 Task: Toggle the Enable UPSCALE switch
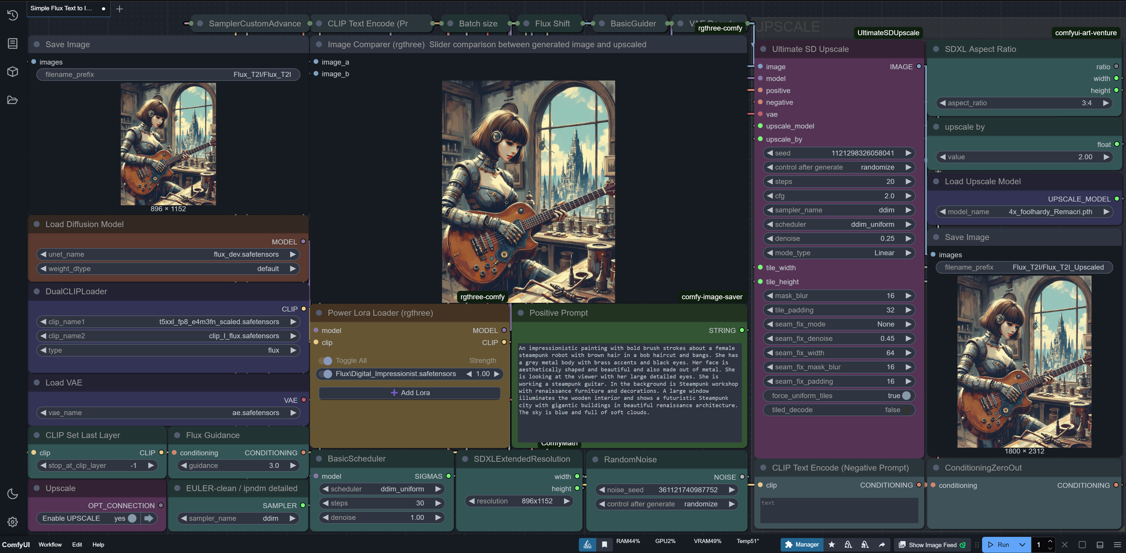[x=132, y=518]
